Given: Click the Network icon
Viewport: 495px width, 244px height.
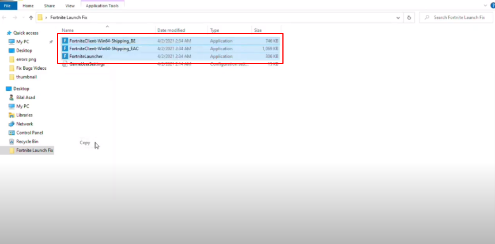Looking at the screenshot, I should click(12, 124).
